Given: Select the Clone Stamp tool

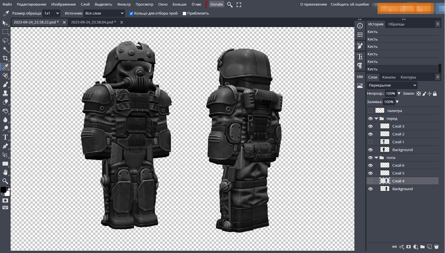Looking at the screenshot, I should coord(5,93).
